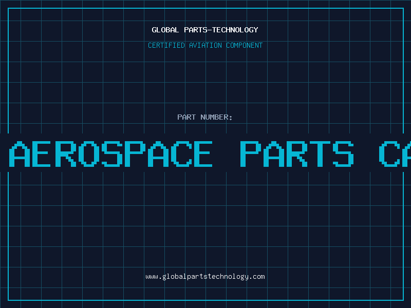Click the letter O in AEROSPACE
Image resolution: width=411 pixels, height=308 pixels.
click(x=89, y=154)
